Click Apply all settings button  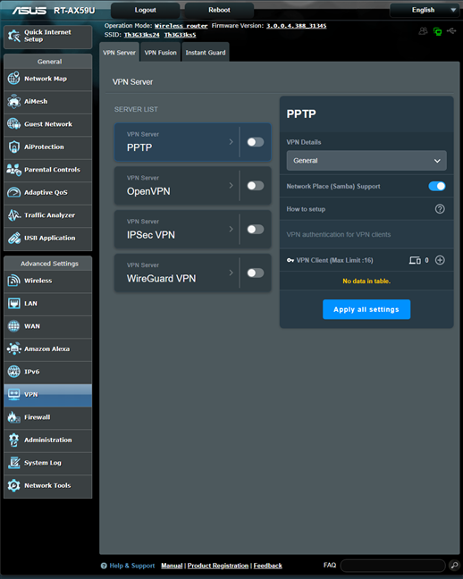pos(366,309)
